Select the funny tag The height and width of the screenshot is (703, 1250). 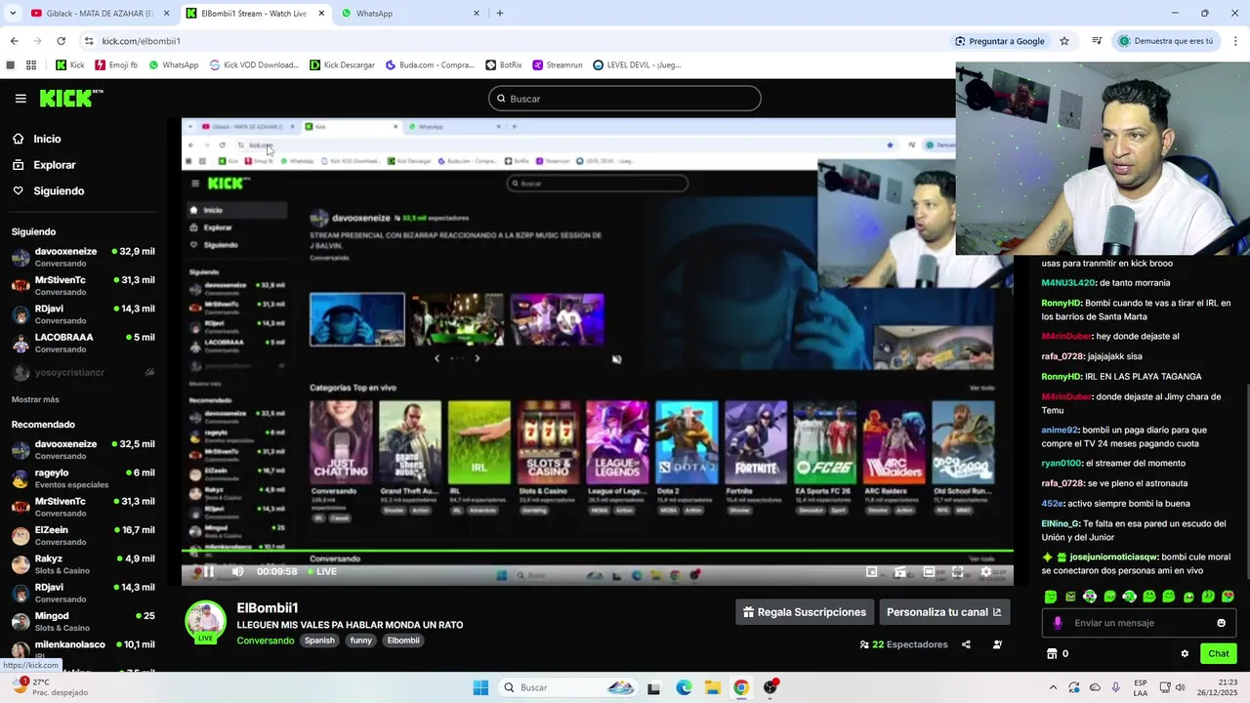coord(361,641)
